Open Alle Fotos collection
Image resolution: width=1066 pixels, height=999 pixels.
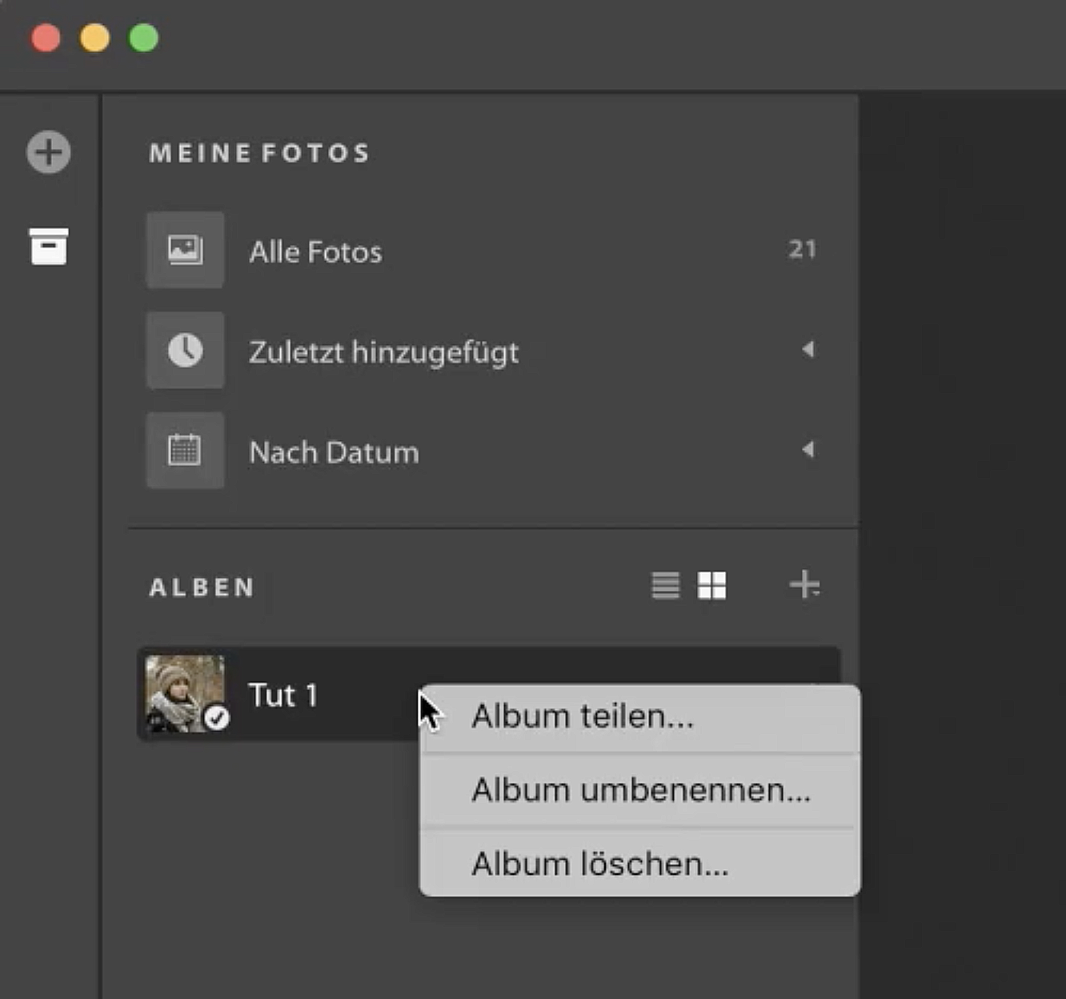click(315, 252)
